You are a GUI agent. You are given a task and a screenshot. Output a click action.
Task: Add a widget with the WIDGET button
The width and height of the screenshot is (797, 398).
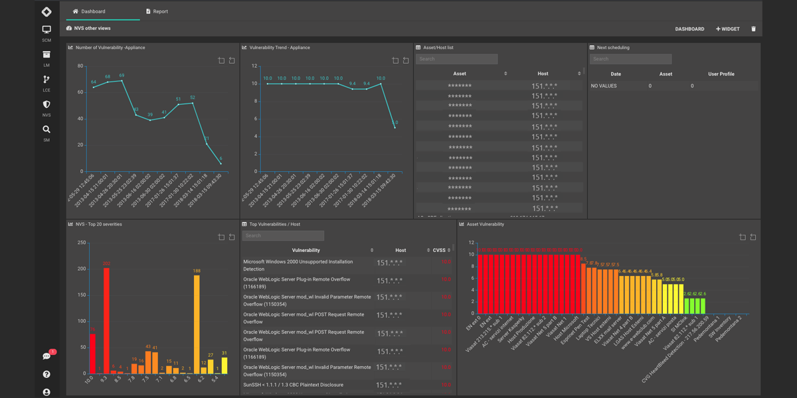727,29
